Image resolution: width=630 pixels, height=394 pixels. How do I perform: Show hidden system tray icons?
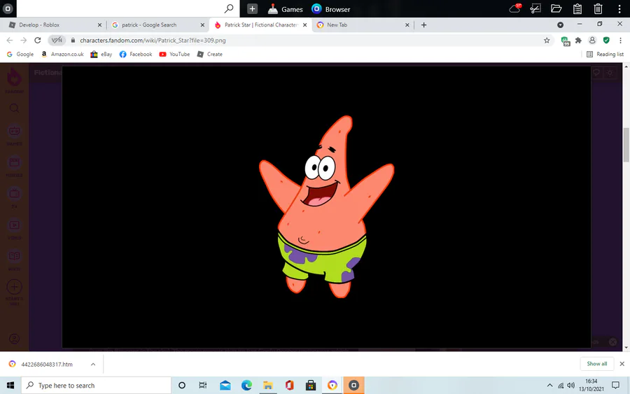tap(549, 386)
